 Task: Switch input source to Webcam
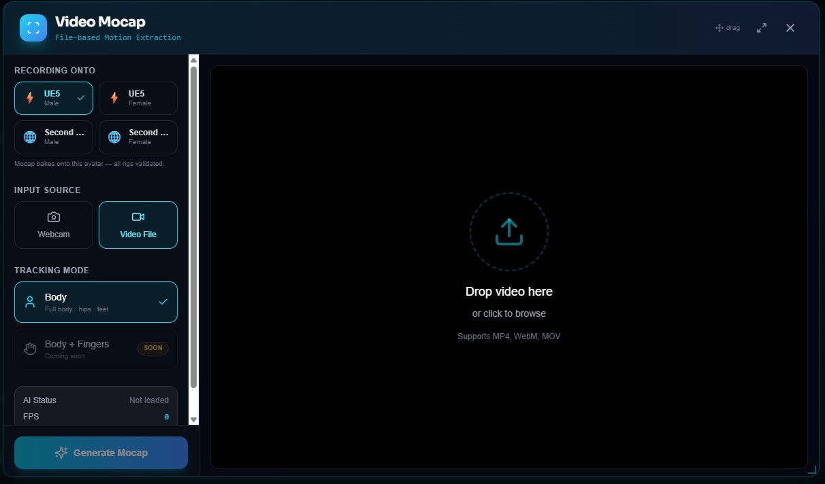point(54,225)
